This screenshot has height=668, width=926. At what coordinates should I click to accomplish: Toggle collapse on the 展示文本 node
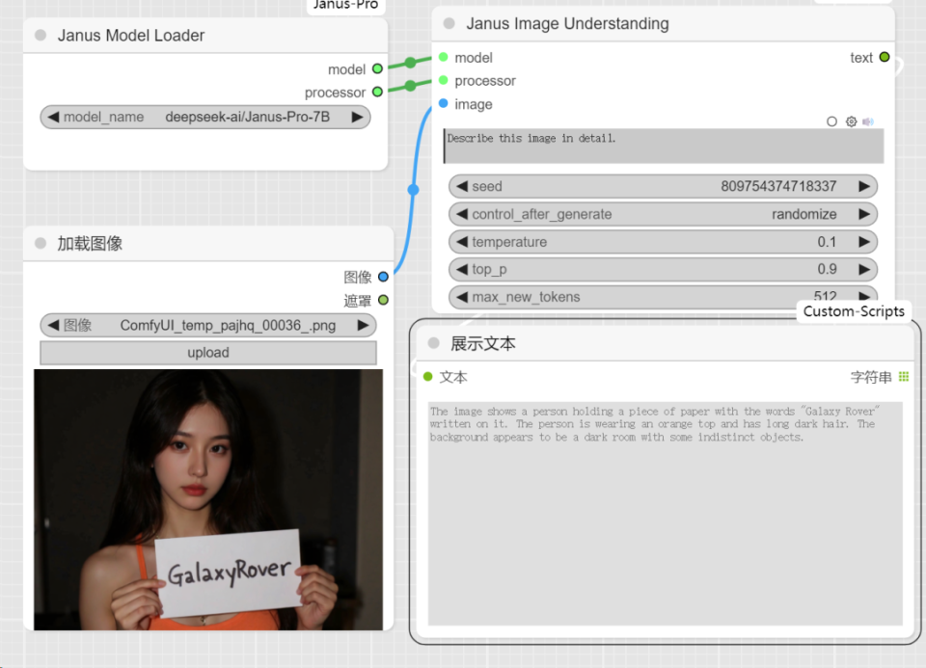pos(433,343)
